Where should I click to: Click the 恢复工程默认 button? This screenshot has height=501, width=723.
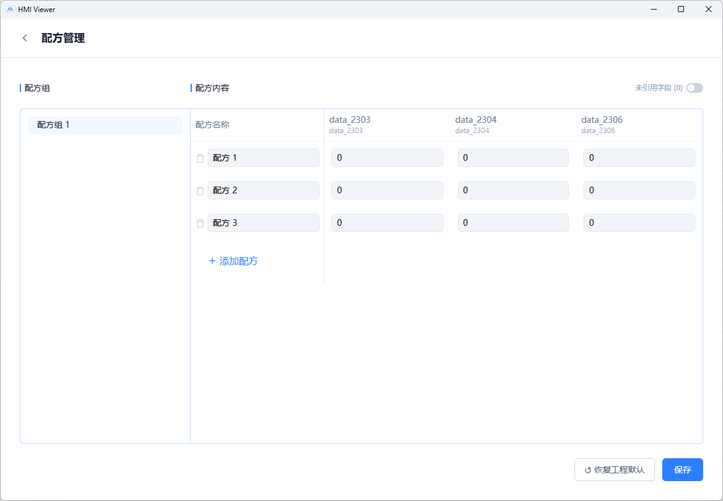(x=615, y=470)
